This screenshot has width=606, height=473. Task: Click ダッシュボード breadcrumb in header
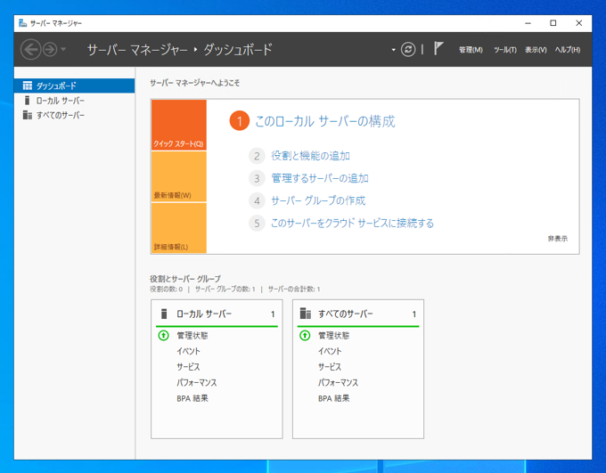point(238,50)
